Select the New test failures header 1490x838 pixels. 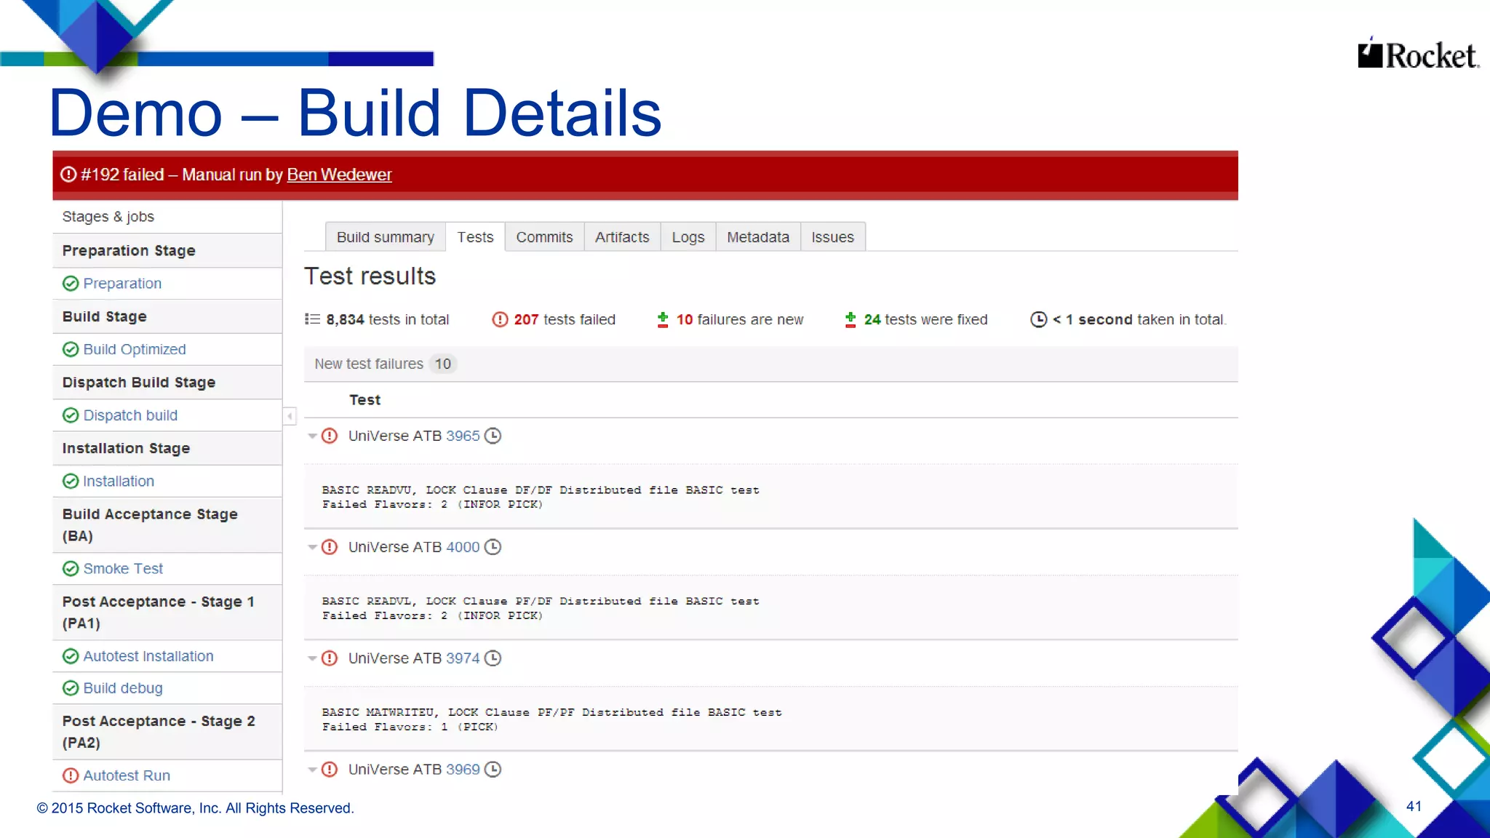pyautogui.click(x=771, y=364)
